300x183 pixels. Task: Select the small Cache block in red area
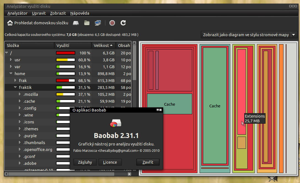tap(170, 104)
